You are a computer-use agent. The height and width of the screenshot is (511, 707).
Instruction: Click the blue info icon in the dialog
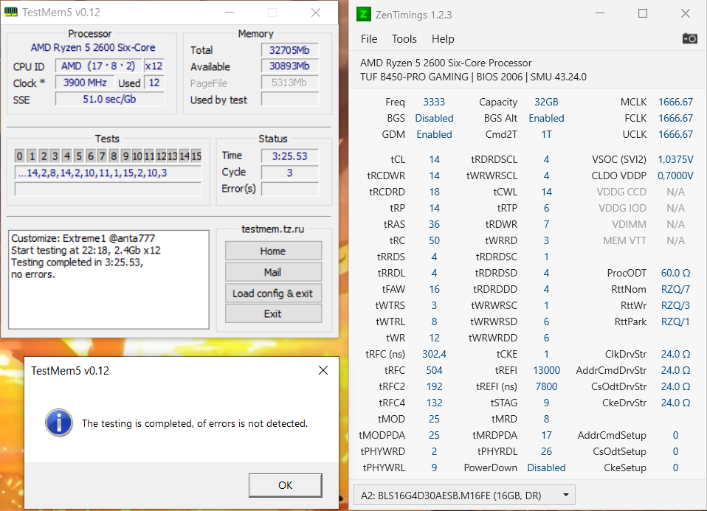[58, 423]
